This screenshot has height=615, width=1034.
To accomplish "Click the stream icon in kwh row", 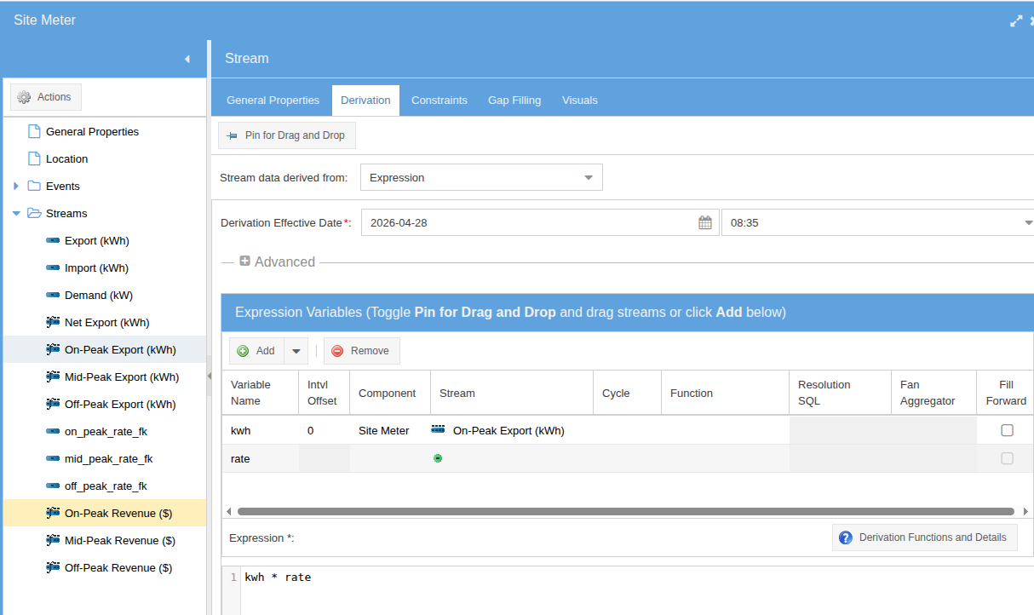I will pos(439,430).
